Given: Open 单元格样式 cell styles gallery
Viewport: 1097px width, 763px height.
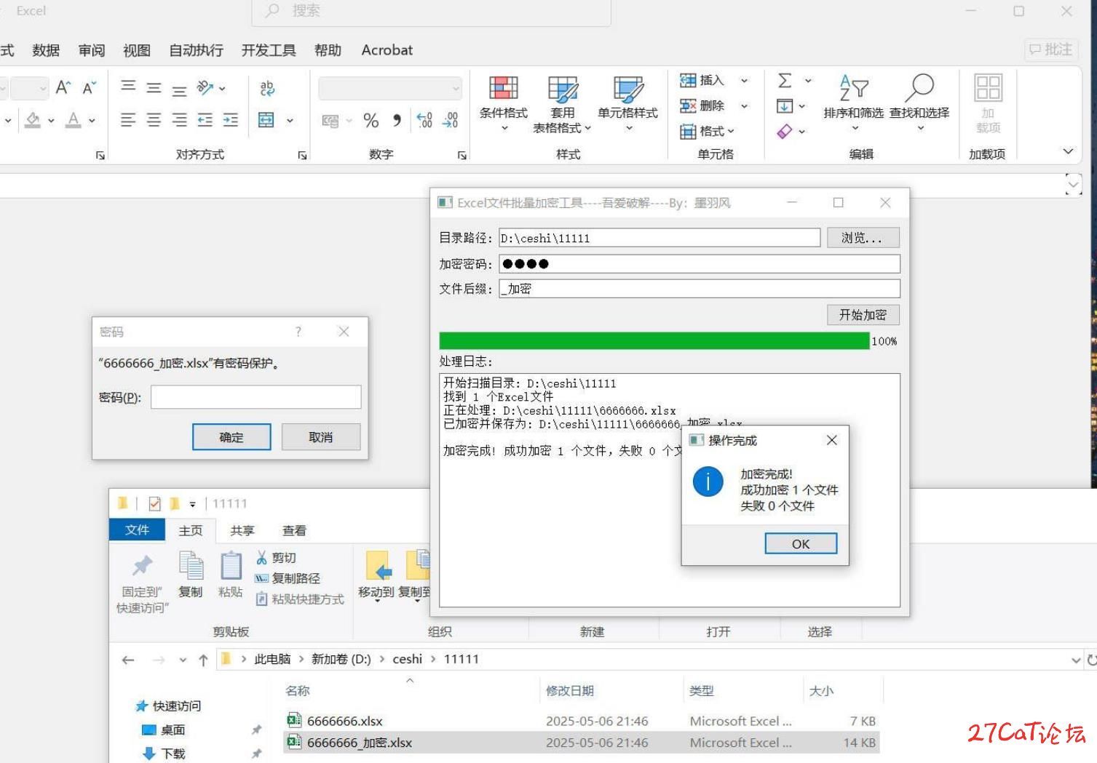Looking at the screenshot, I should pyautogui.click(x=627, y=104).
